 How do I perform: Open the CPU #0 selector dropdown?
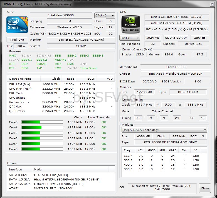click(x=105, y=15)
